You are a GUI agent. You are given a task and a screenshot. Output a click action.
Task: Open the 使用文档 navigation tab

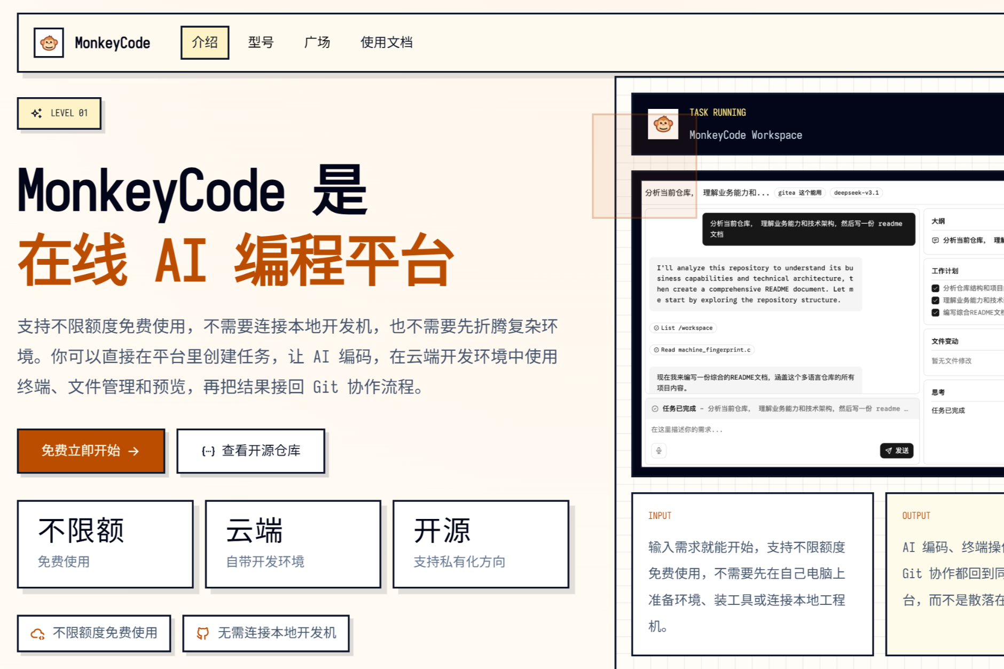387,43
